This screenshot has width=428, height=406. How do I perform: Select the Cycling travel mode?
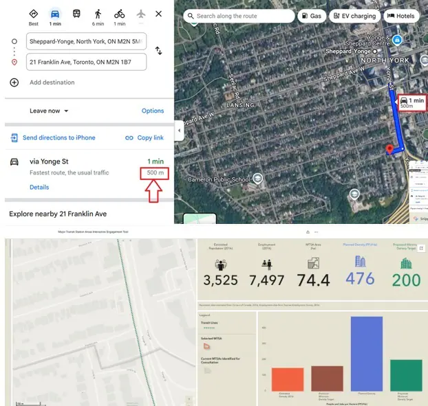[120, 14]
